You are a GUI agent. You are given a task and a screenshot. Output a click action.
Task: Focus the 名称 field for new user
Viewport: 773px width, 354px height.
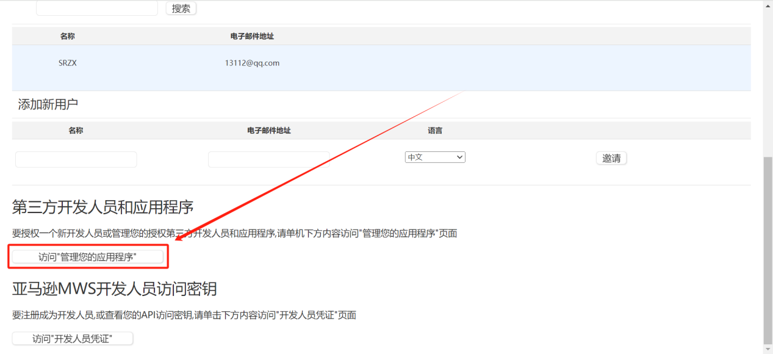click(76, 159)
